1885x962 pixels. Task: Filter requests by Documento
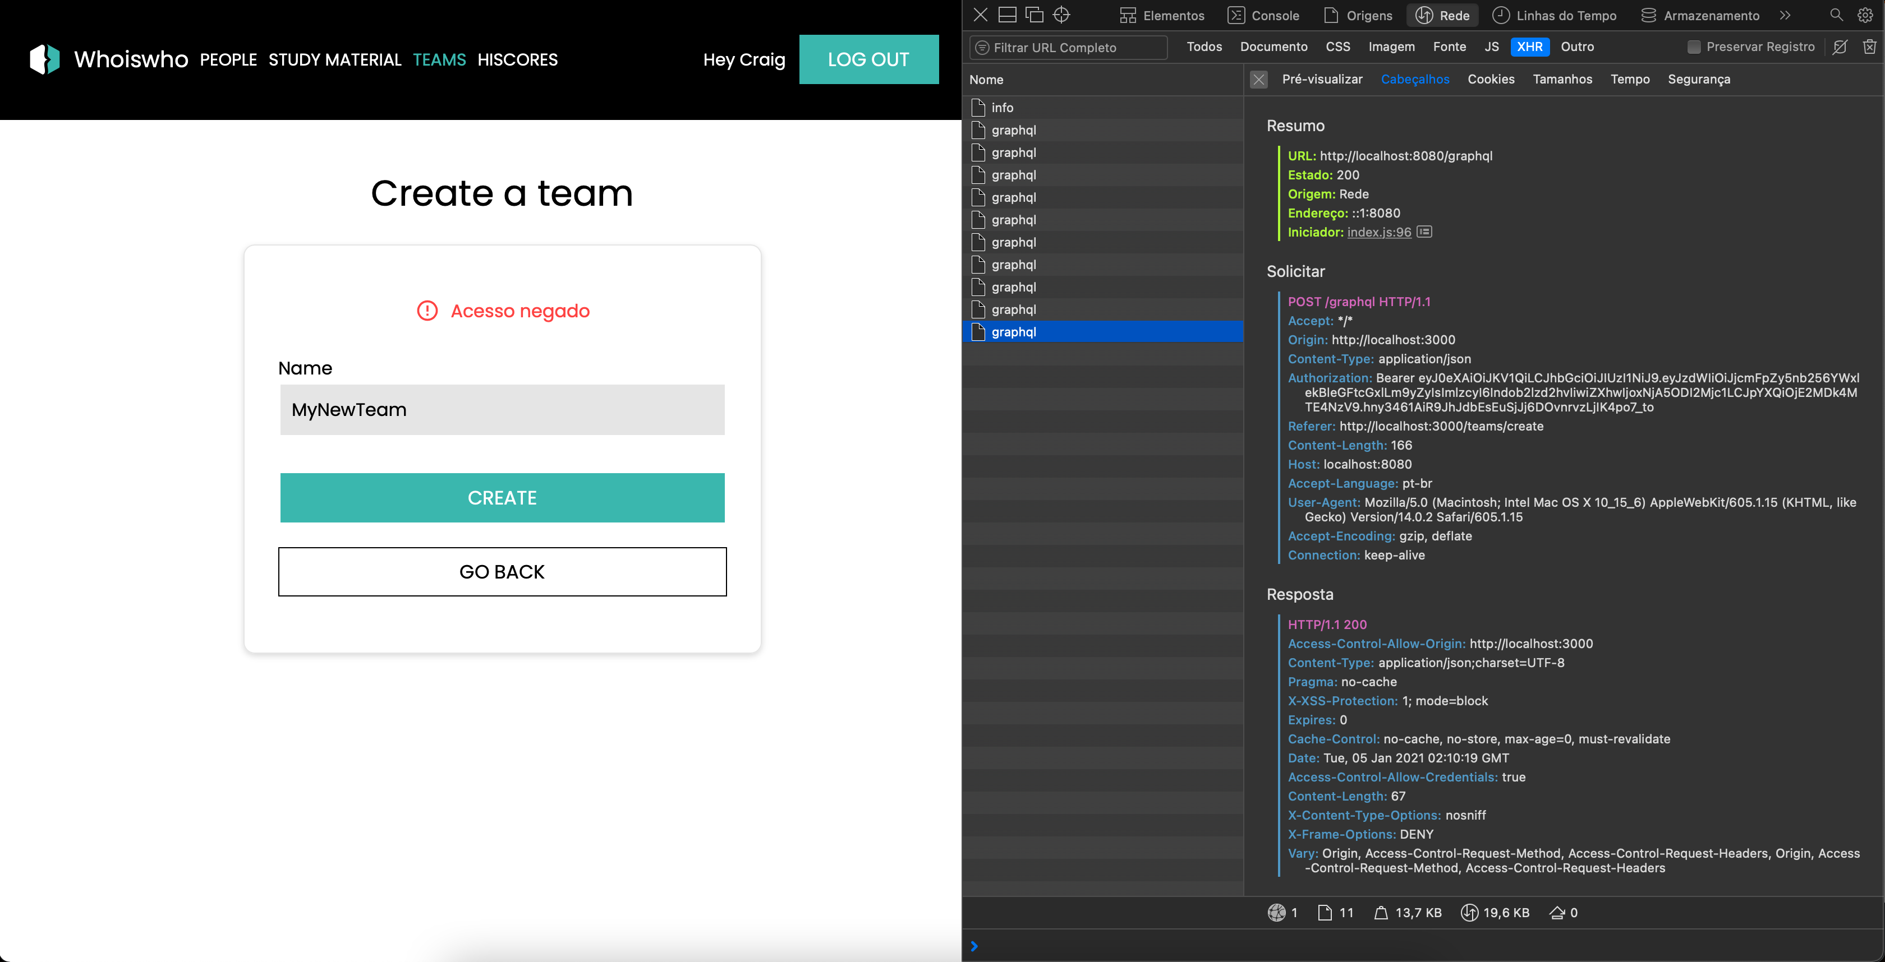point(1273,47)
